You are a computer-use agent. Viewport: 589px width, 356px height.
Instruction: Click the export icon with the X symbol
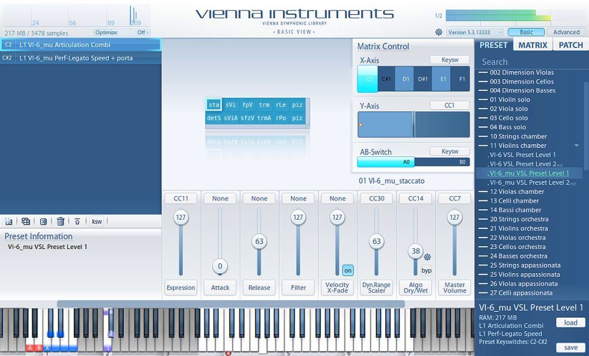(x=42, y=221)
